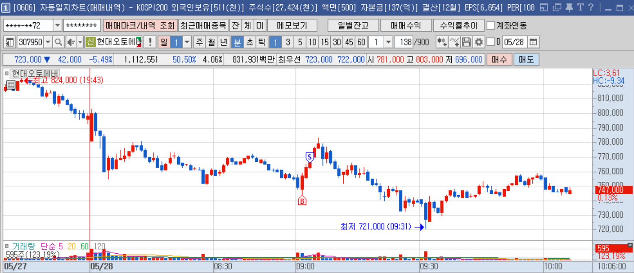Click the stock list icon beside code 307950

click(x=10, y=42)
